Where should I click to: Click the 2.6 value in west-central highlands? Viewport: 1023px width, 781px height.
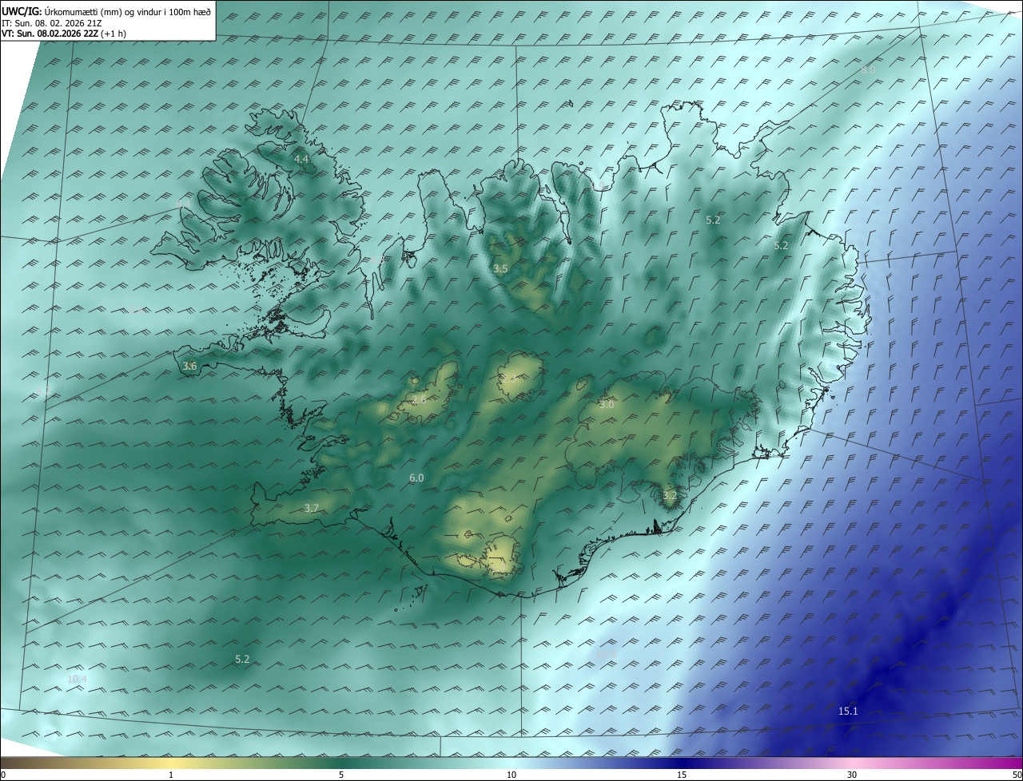419,400
